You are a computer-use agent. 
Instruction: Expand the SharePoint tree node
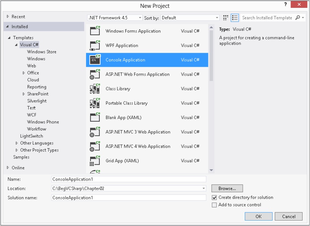pos(24,94)
